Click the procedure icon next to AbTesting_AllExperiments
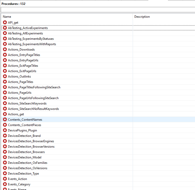 5,33
